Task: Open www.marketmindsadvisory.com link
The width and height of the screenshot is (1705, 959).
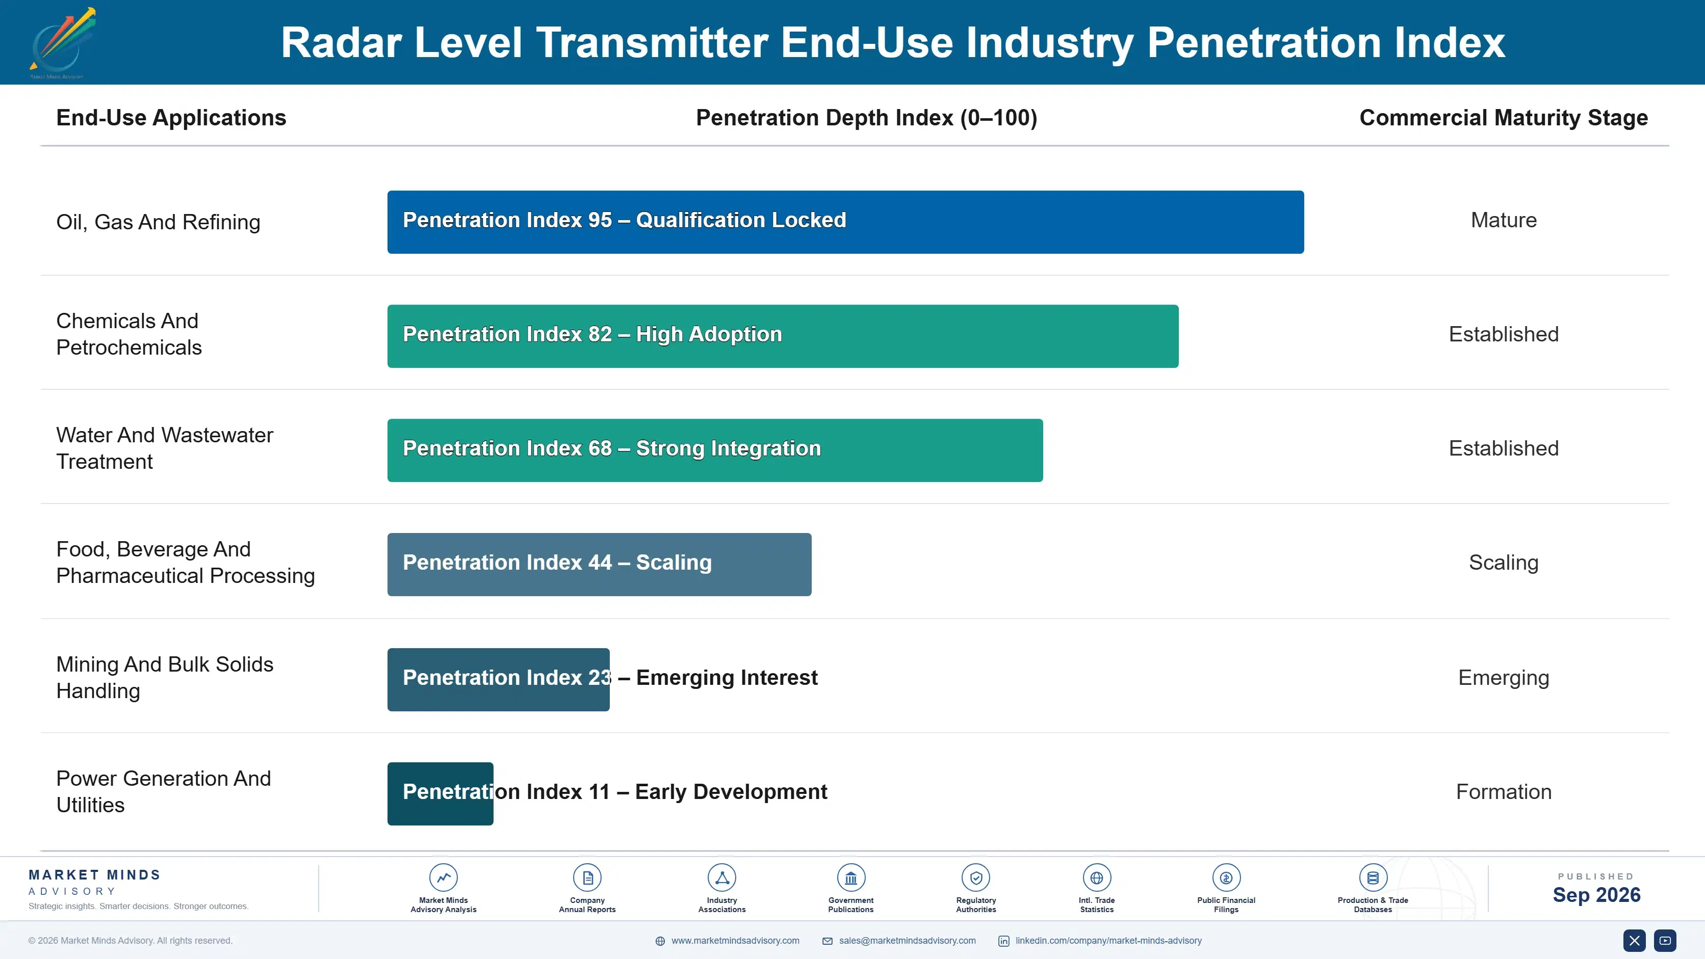Action: [x=735, y=941]
